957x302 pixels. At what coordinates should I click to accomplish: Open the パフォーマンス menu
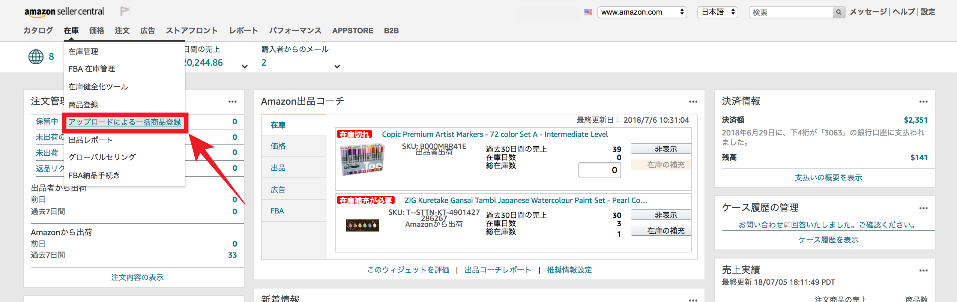295,31
